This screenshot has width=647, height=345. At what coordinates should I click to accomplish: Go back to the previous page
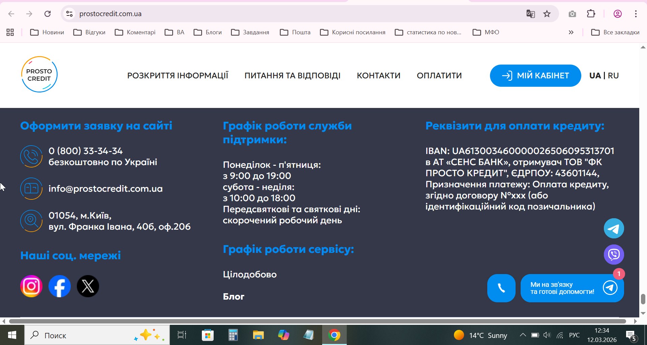click(x=11, y=14)
